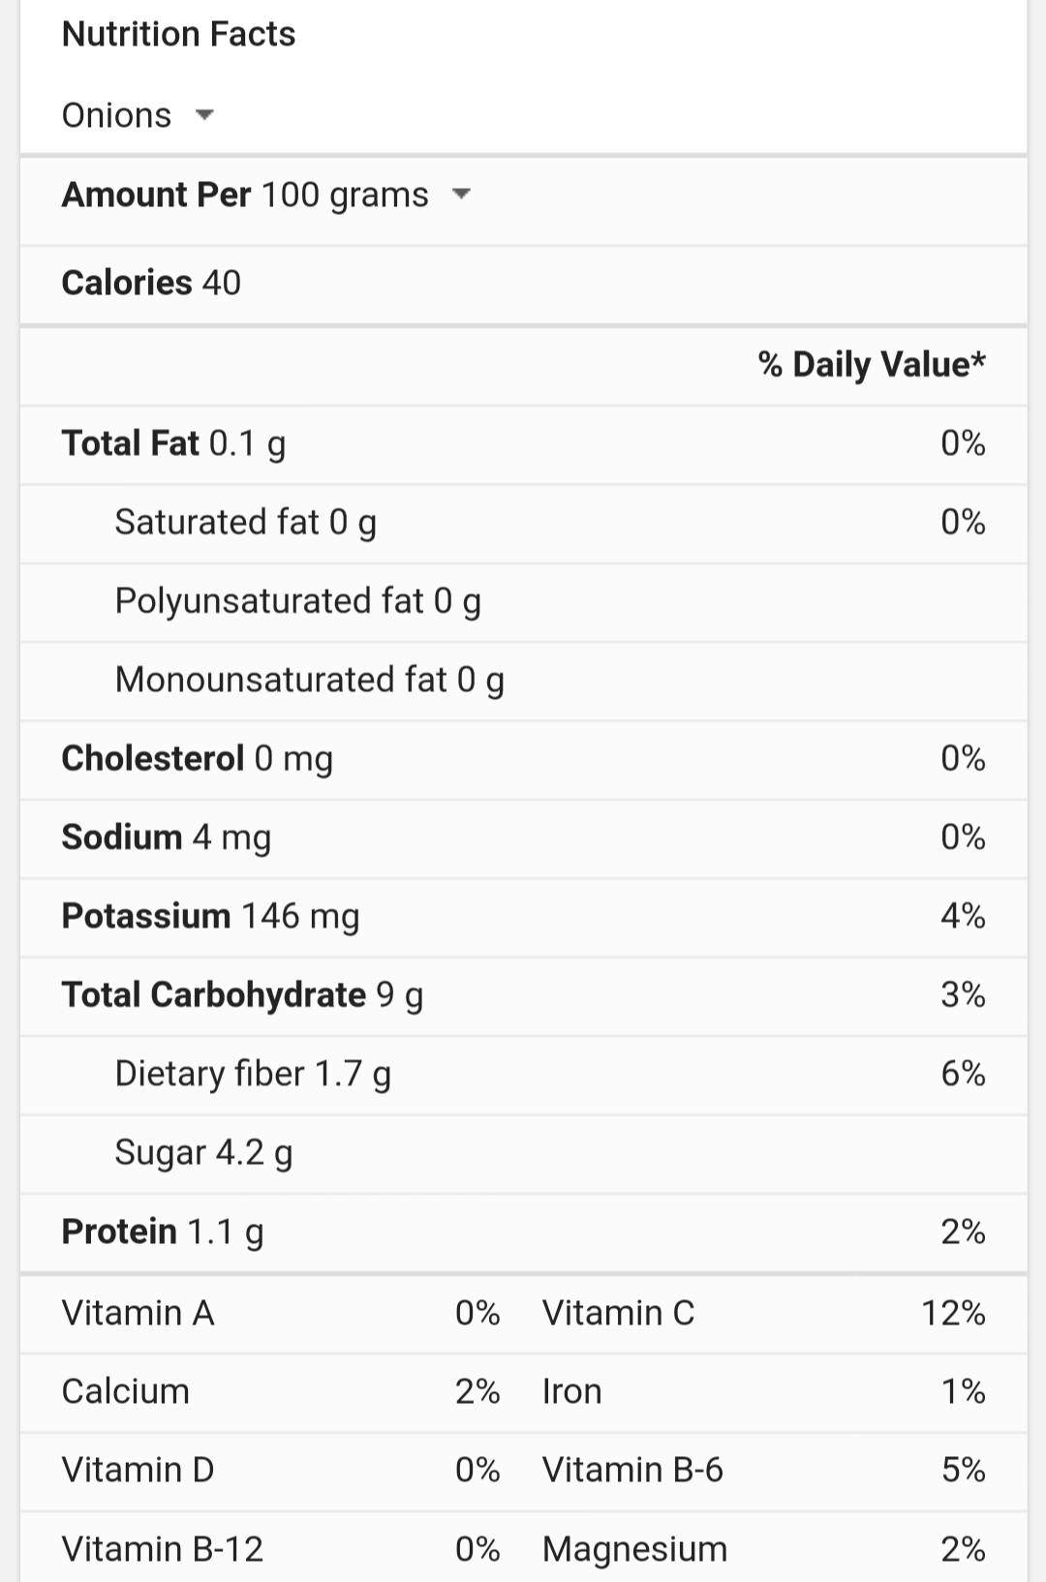
Task: Select the Nutrition Facts heading
Action: [178, 34]
